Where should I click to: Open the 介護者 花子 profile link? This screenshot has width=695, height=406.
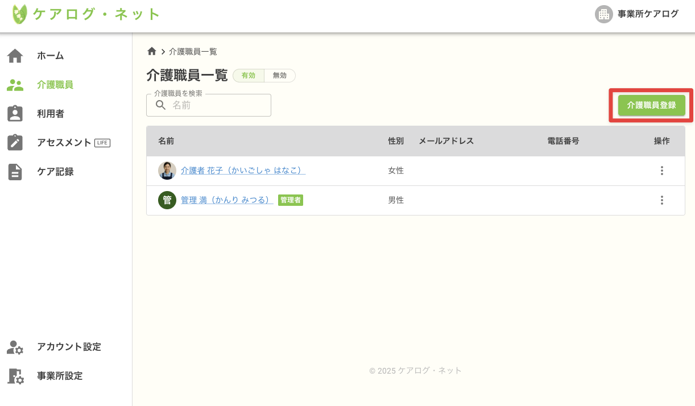pyautogui.click(x=243, y=171)
